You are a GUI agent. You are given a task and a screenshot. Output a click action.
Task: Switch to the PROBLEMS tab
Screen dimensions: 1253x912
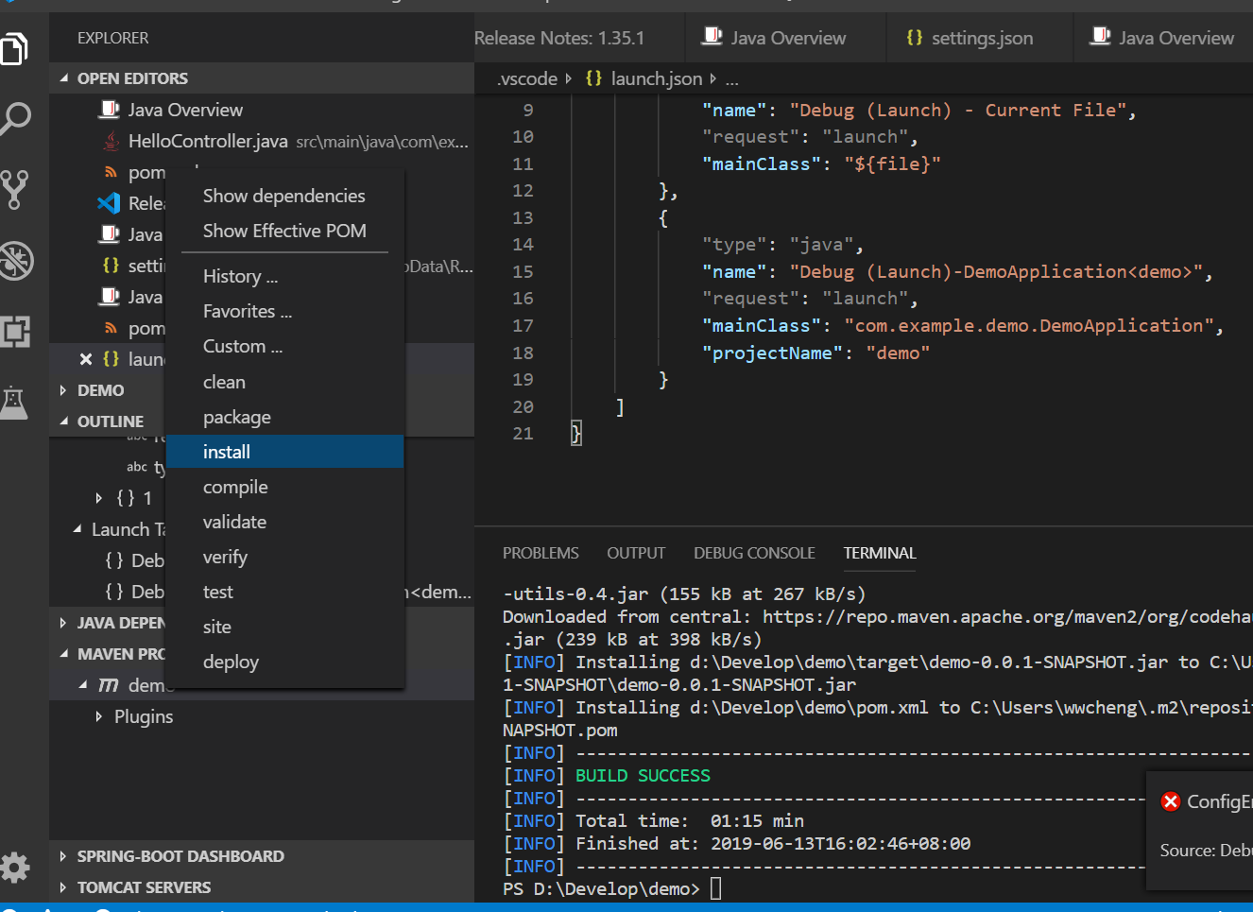coord(541,553)
